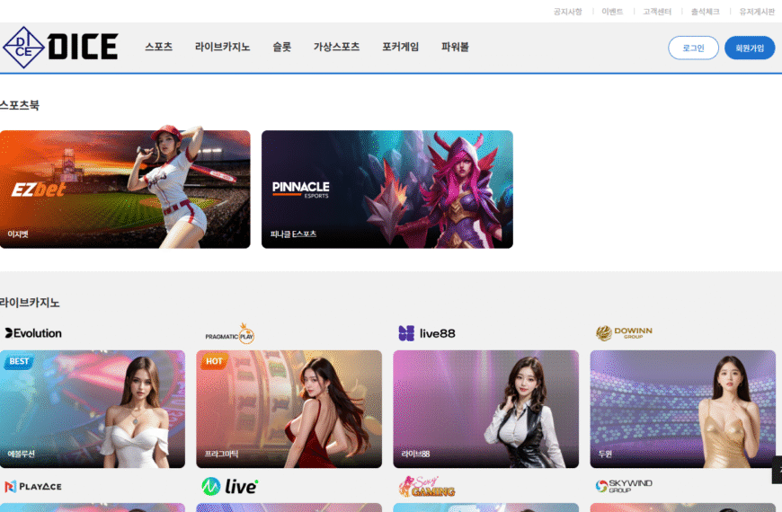Select the 슬롯 menu item
Viewport: 782px width, 512px height.
point(281,47)
